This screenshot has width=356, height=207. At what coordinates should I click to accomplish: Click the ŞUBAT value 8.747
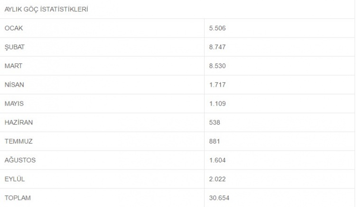(x=217, y=47)
